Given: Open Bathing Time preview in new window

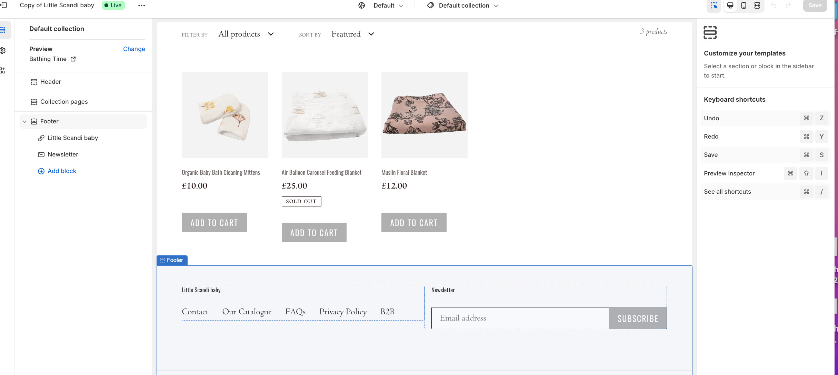Looking at the screenshot, I should point(73,59).
